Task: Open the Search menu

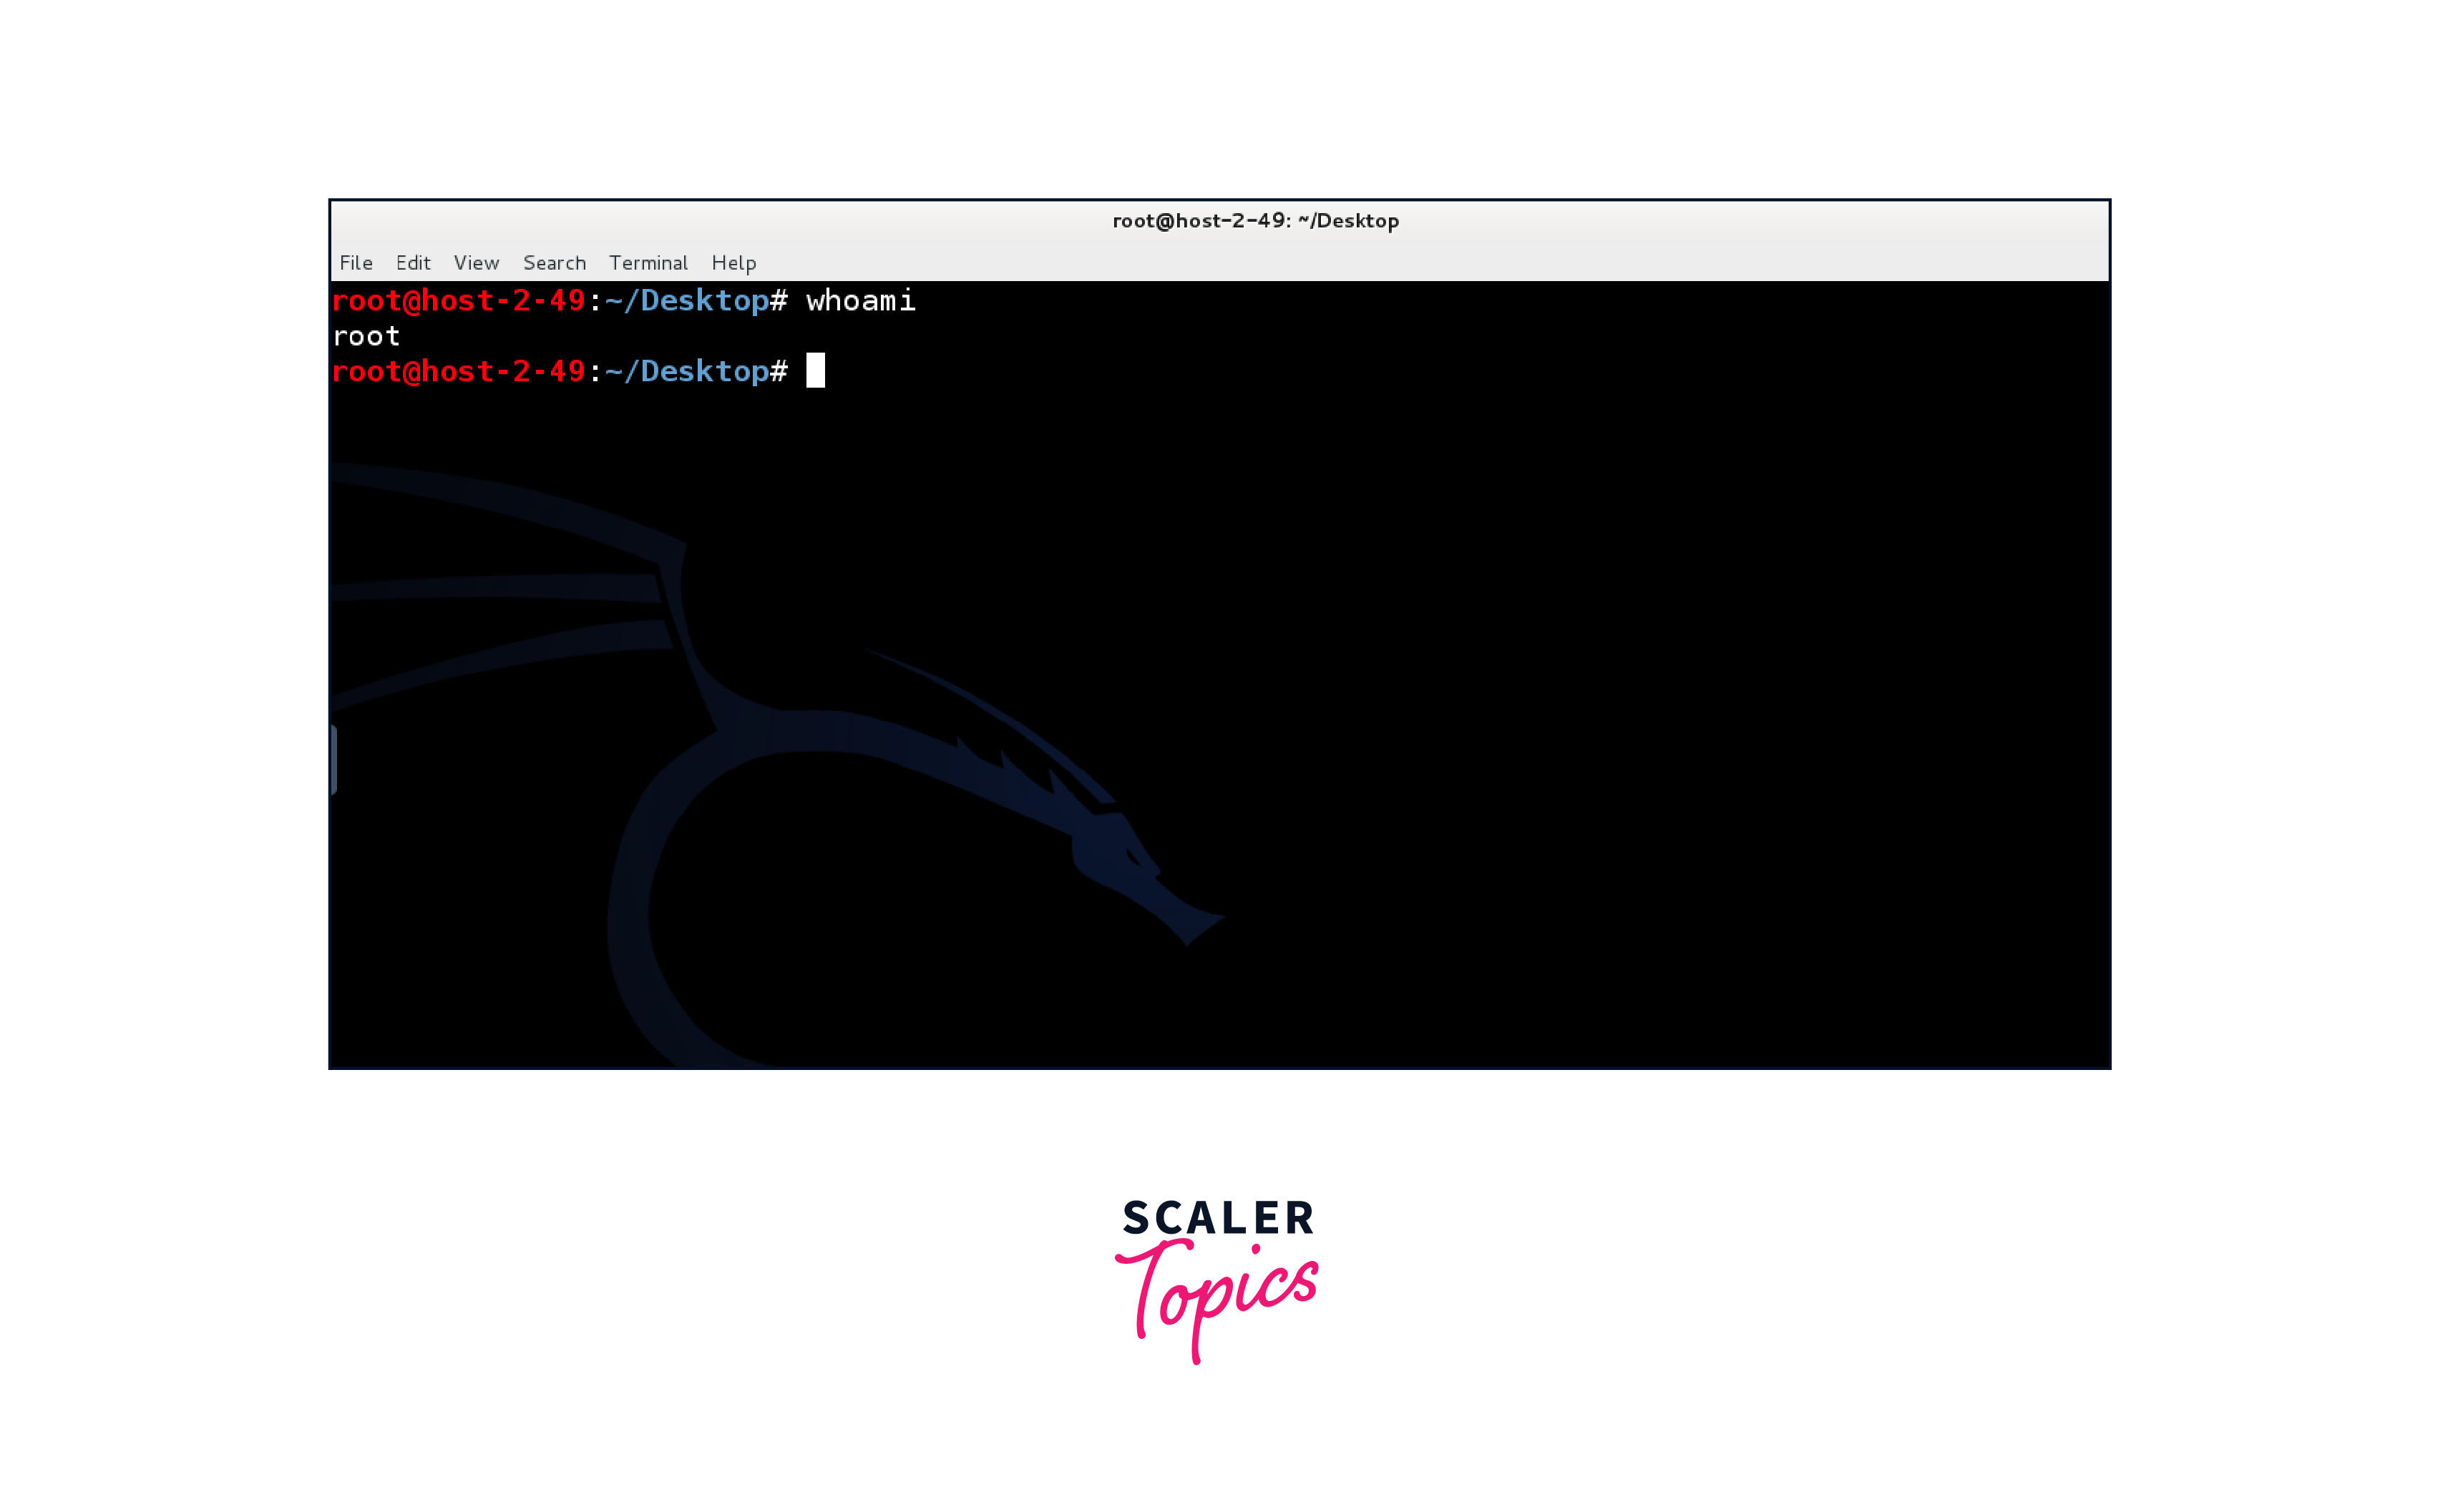Action: click(x=555, y=262)
